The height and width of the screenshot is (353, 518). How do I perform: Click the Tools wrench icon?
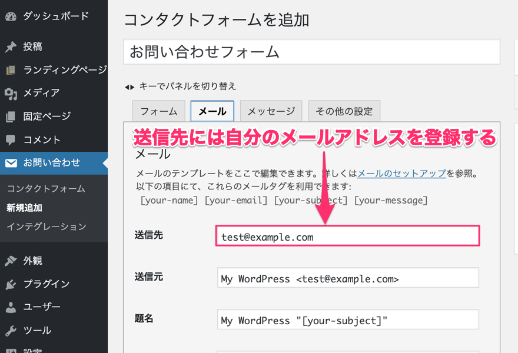coord(11,331)
